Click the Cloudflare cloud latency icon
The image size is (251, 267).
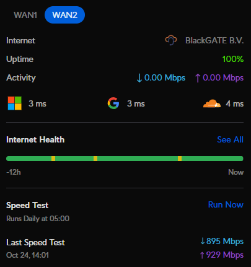[x=212, y=103]
